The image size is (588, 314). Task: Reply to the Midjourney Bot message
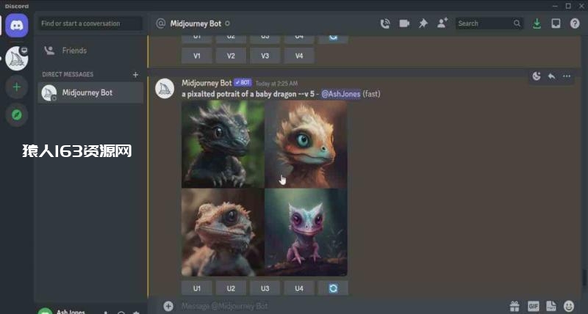(552, 76)
